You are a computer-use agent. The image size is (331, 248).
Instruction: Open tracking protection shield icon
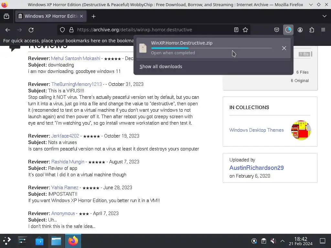coord(62,30)
